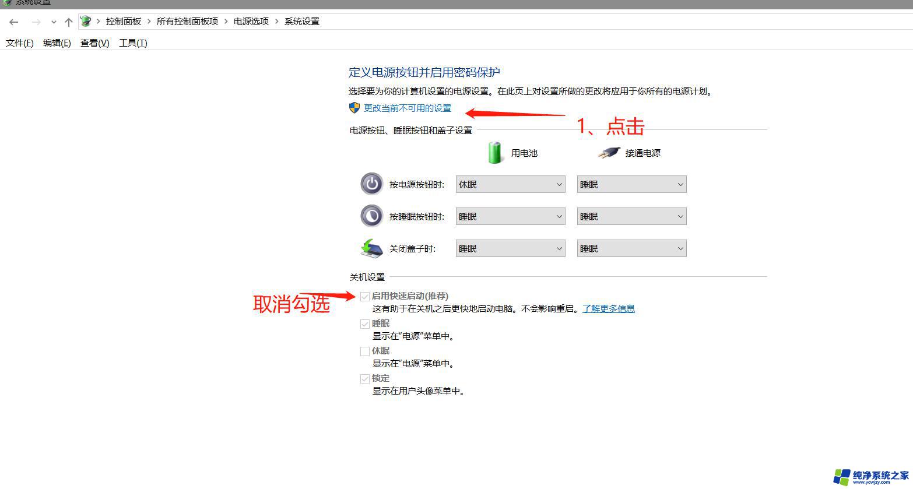Enable the 休眠 checkbox
The image size is (913, 489).
365,351
